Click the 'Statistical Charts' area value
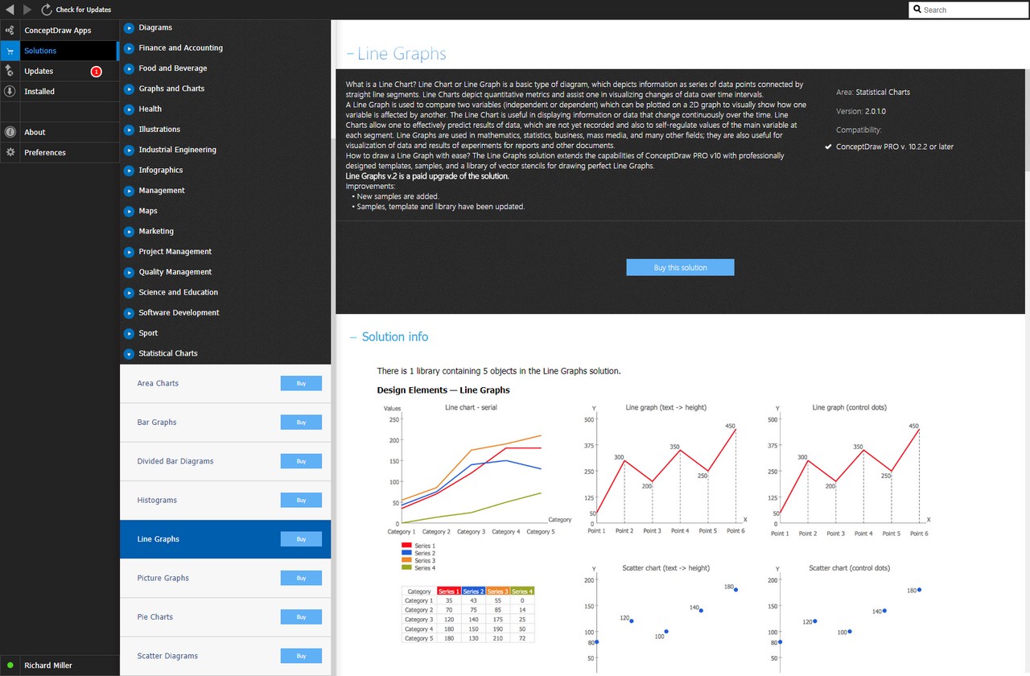The width and height of the screenshot is (1030, 676). pos(883,93)
